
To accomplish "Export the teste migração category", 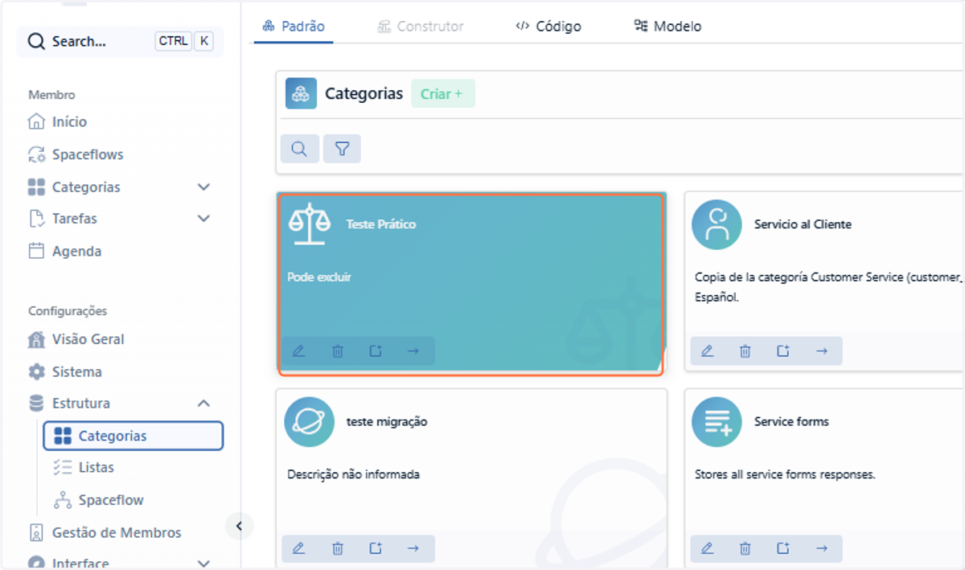I will [376, 548].
